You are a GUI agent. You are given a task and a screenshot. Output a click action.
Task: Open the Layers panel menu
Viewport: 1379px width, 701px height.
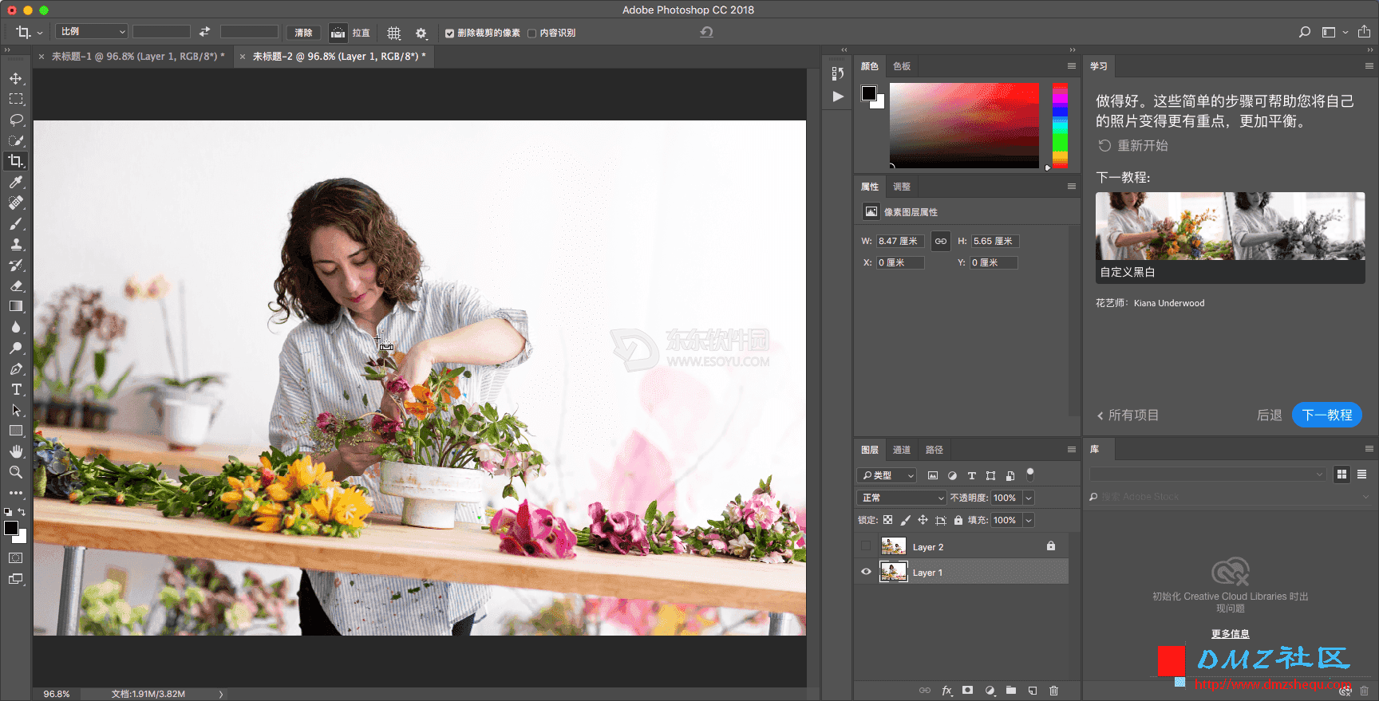[x=1072, y=450]
